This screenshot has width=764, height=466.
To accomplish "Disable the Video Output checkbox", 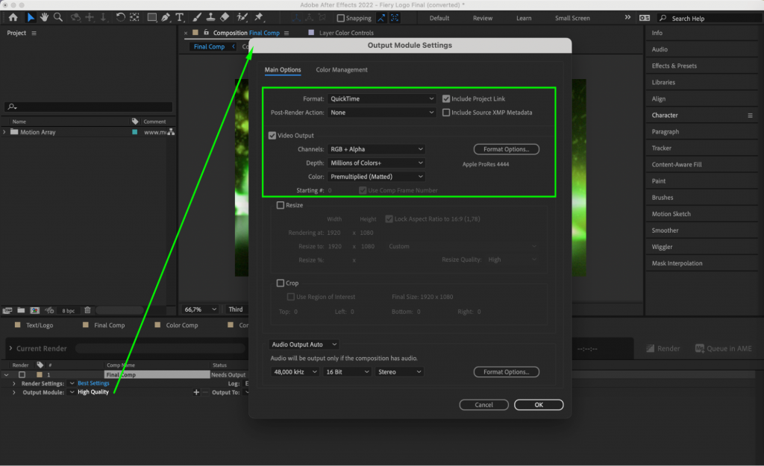I will point(273,135).
